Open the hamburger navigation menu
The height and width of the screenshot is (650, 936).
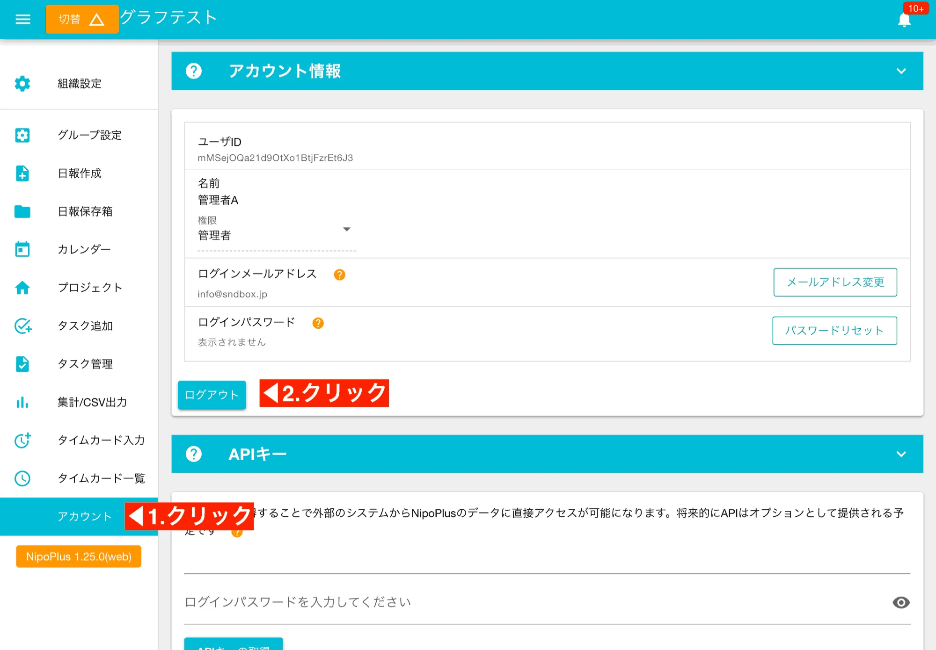[x=22, y=19]
